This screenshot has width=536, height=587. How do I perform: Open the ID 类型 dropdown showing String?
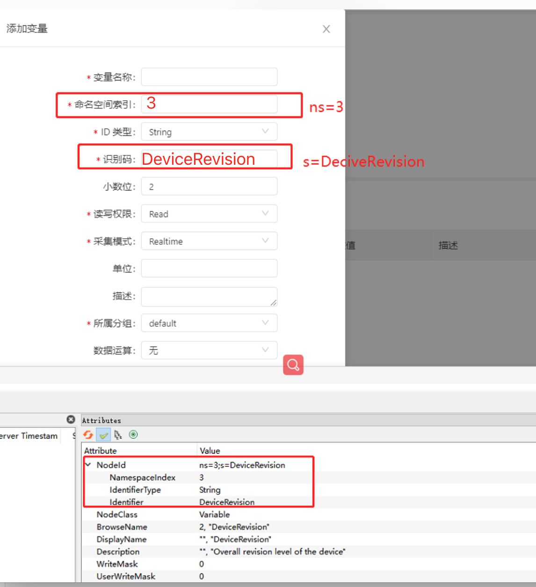[x=209, y=132]
